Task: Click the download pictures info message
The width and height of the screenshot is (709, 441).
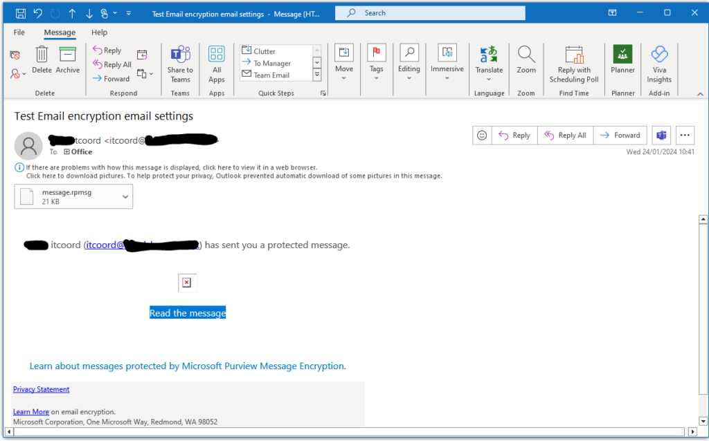Action: 234,176
